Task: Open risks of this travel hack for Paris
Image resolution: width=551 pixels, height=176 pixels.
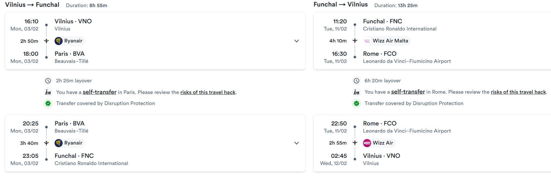Action: (208, 92)
